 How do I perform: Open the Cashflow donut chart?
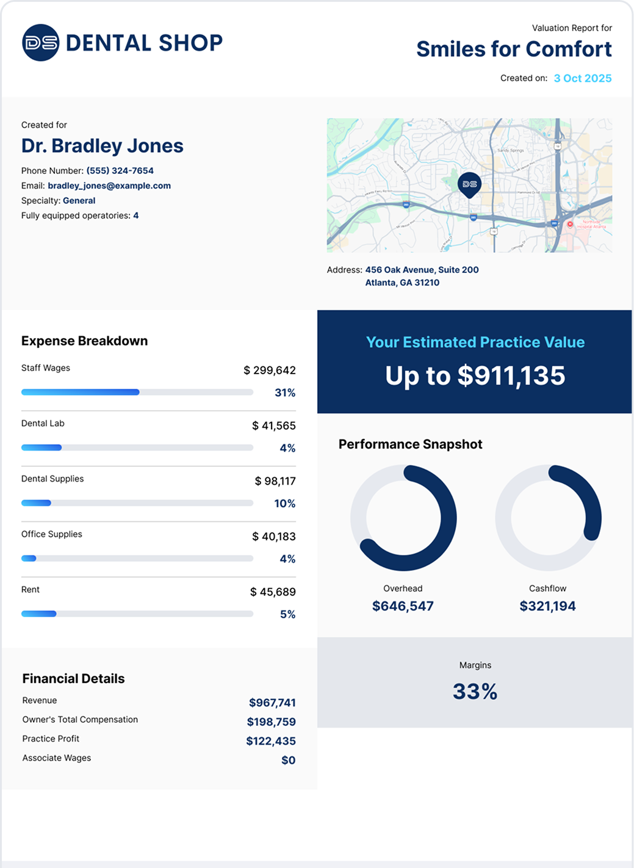tap(547, 518)
